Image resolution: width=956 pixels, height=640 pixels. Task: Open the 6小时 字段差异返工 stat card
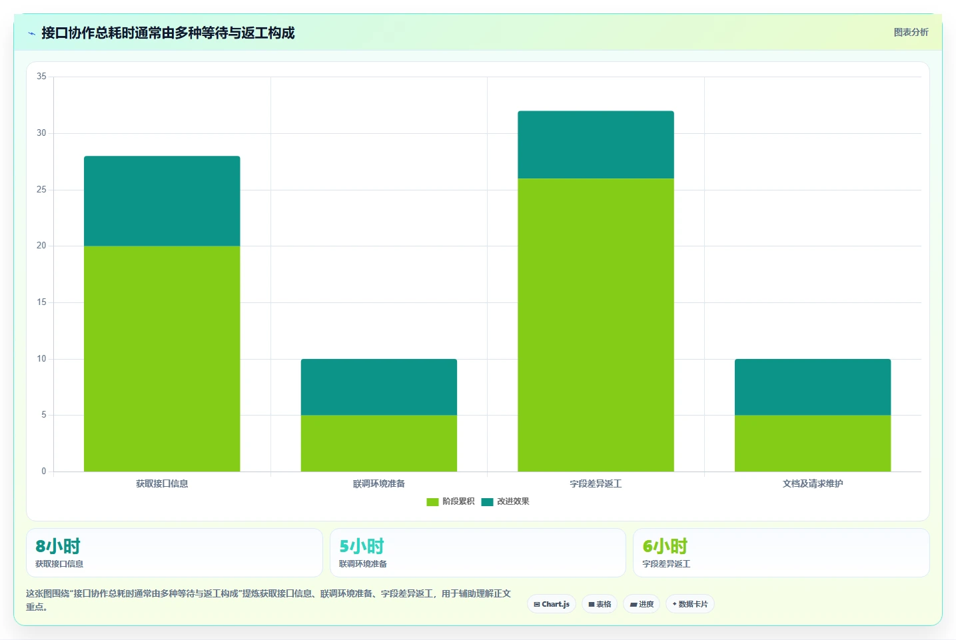click(781, 553)
